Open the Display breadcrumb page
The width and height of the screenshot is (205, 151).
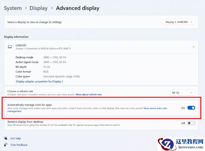click(38, 8)
